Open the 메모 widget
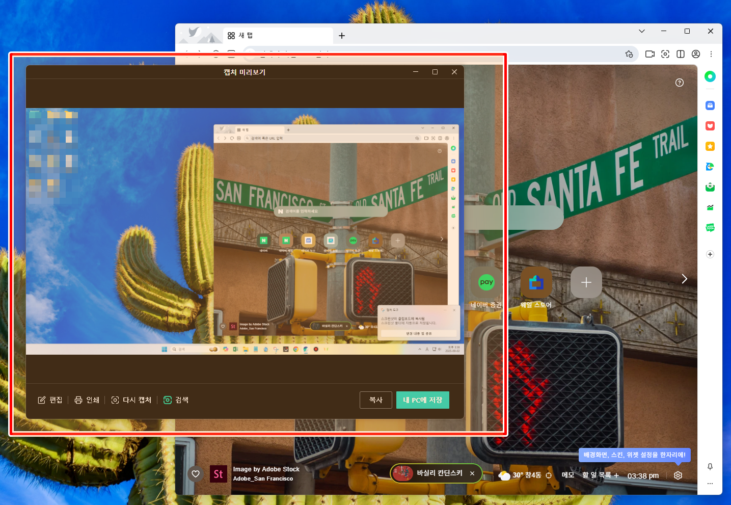Screen dimensions: 731x505 (568, 475)
